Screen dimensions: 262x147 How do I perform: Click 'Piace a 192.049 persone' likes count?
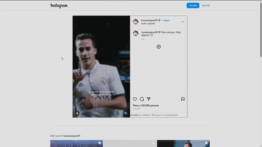tap(146, 105)
